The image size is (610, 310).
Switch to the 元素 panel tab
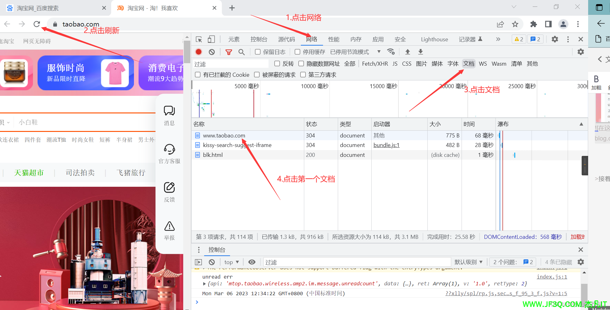point(234,39)
